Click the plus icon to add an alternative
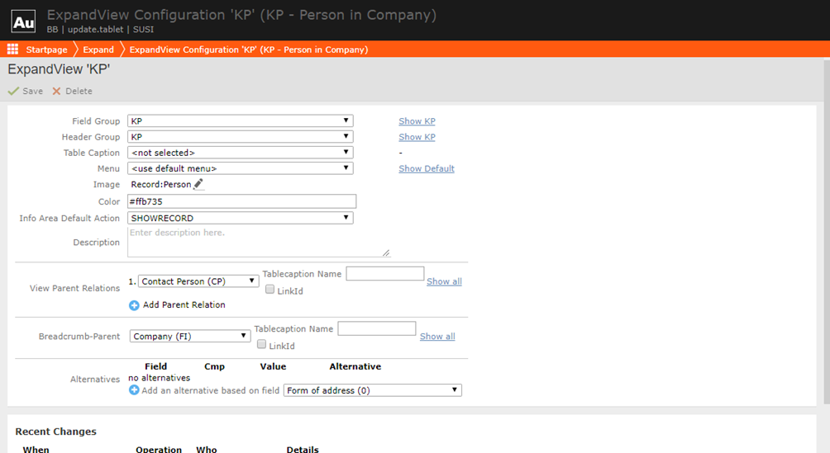The width and height of the screenshot is (830, 453). point(134,390)
